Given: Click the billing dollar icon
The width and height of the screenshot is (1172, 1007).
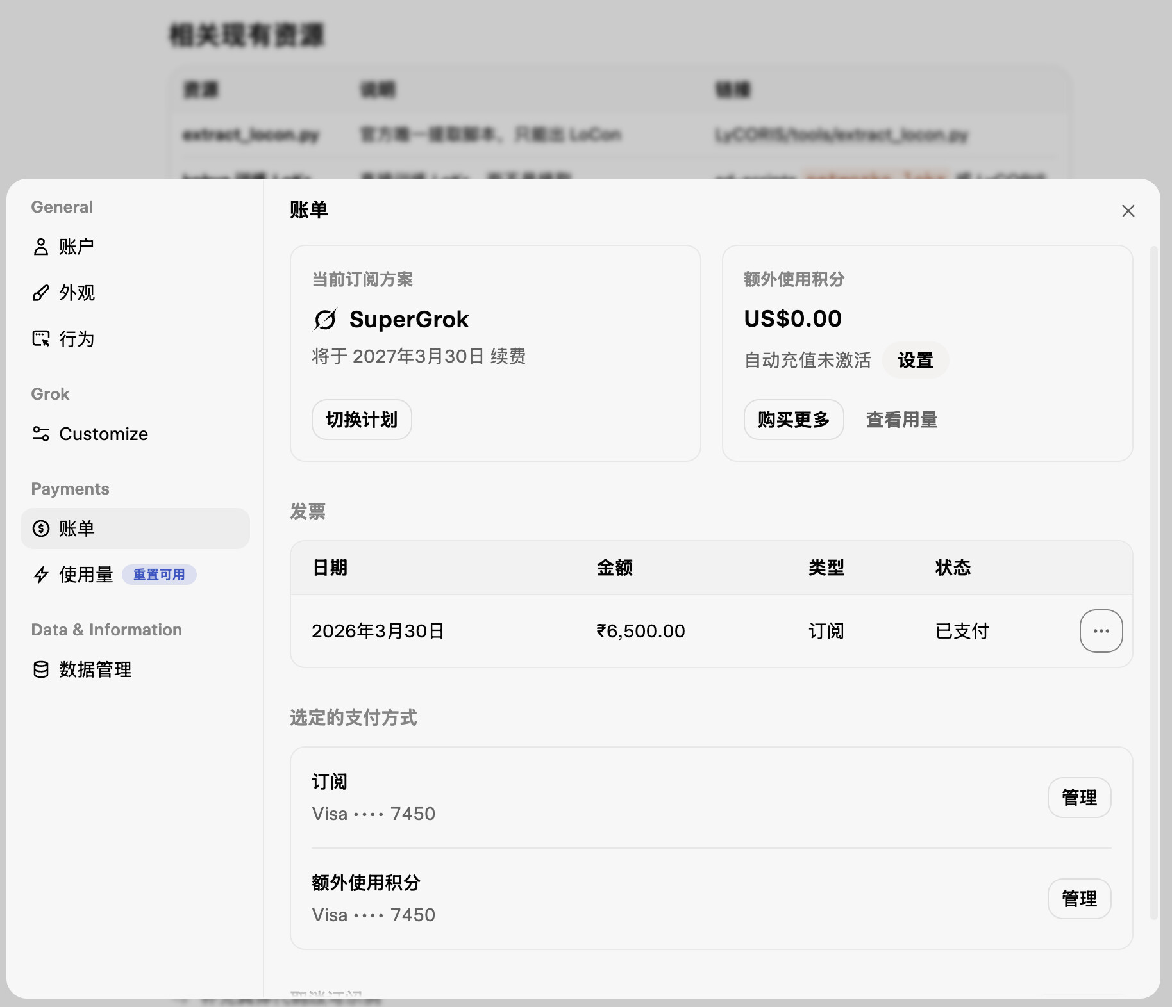Looking at the screenshot, I should (x=41, y=528).
